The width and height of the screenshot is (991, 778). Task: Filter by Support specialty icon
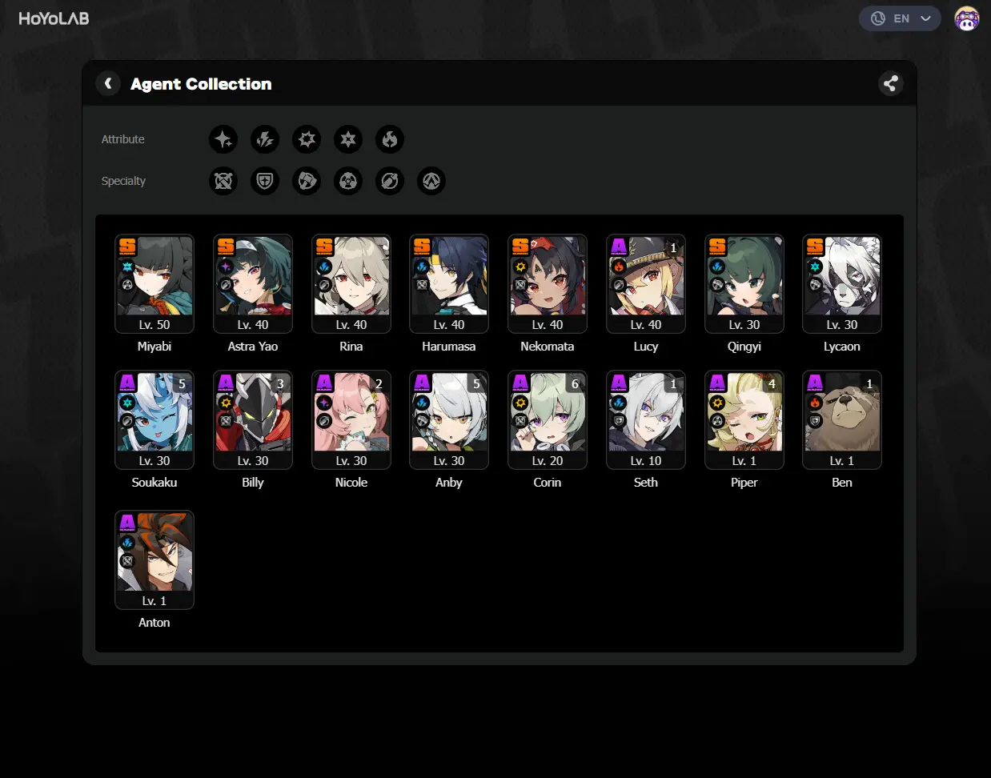390,181
